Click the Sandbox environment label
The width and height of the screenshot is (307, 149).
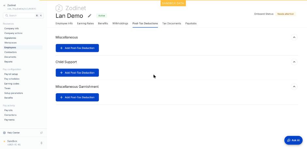click(12, 141)
